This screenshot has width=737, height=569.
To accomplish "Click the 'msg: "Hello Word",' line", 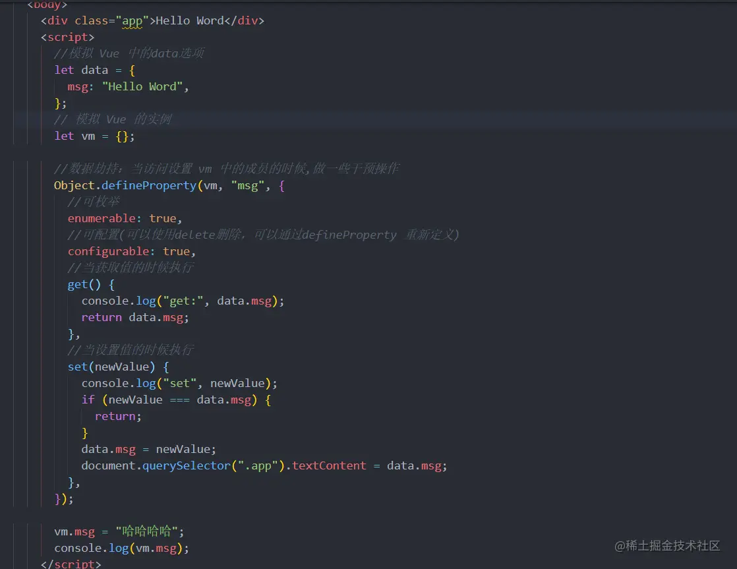I will click(128, 86).
